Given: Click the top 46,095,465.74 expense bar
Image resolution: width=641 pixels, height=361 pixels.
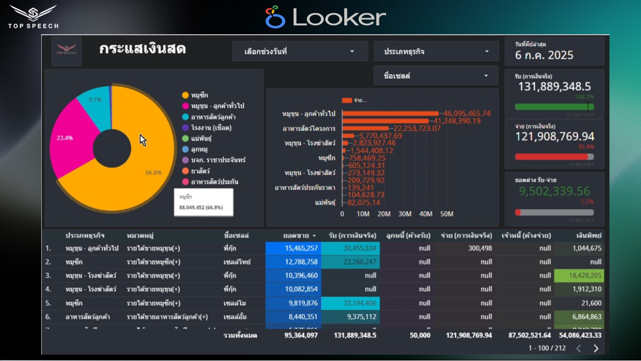Looking at the screenshot, I should 390,114.
